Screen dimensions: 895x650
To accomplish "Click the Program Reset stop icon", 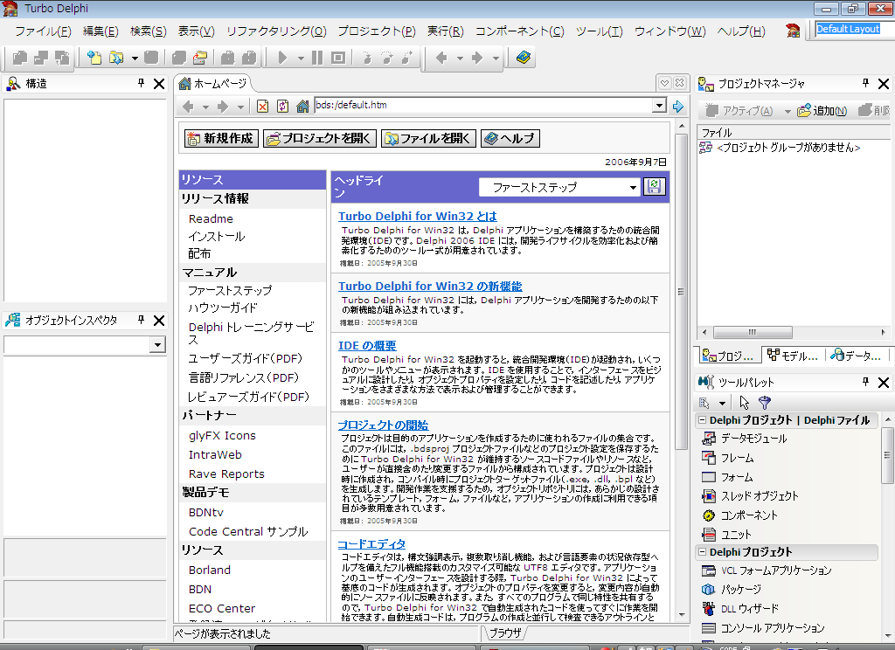I will [x=338, y=58].
